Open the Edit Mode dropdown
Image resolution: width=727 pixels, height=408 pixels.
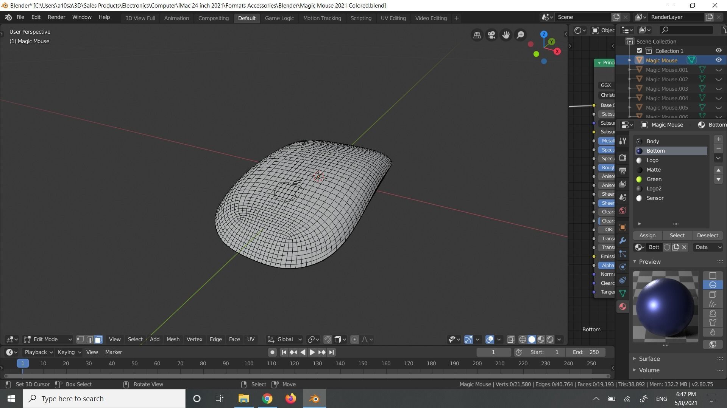point(48,340)
